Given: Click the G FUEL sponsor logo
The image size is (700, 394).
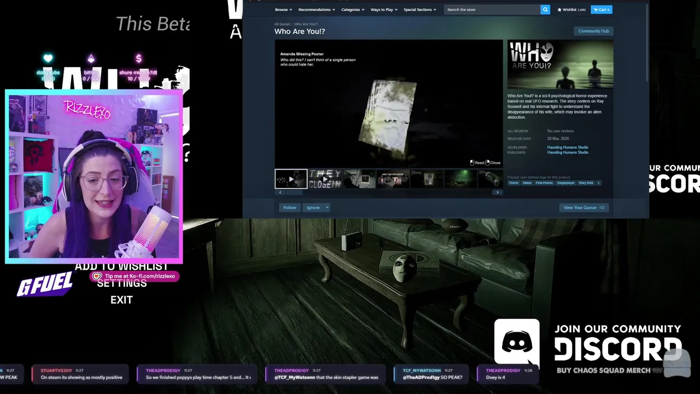Looking at the screenshot, I should [x=45, y=284].
